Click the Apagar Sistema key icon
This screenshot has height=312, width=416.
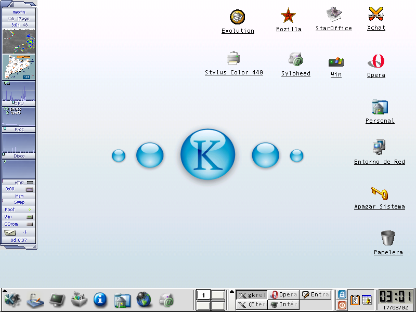380,193
